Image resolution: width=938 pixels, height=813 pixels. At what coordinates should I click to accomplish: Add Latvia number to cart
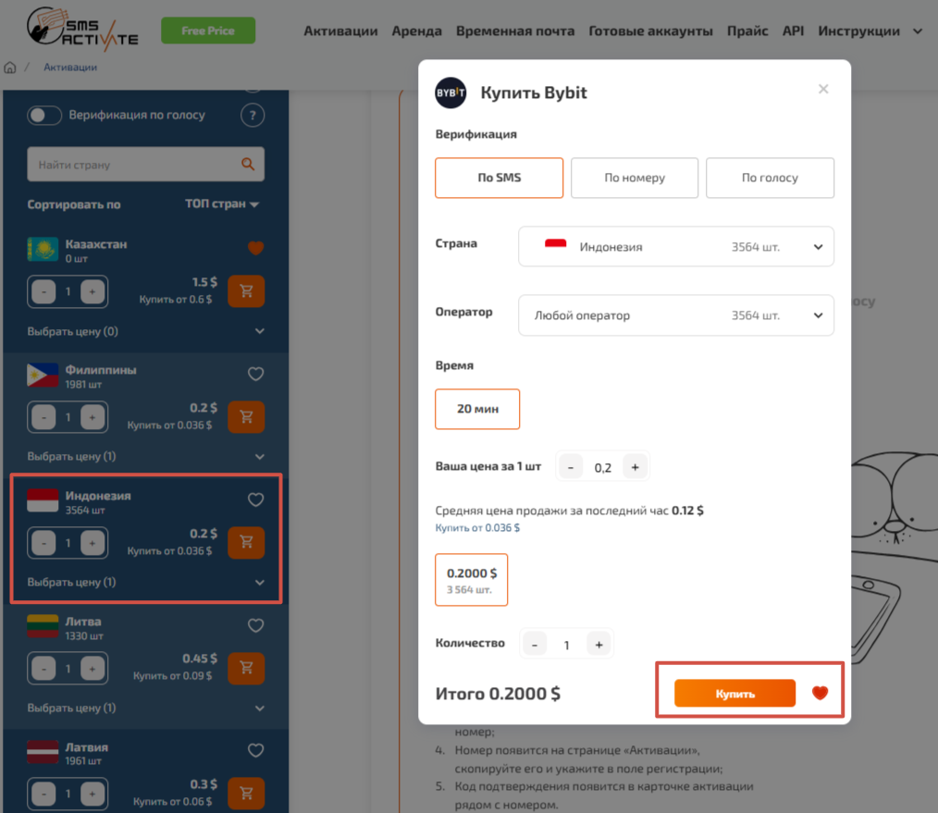tap(246, 794)
